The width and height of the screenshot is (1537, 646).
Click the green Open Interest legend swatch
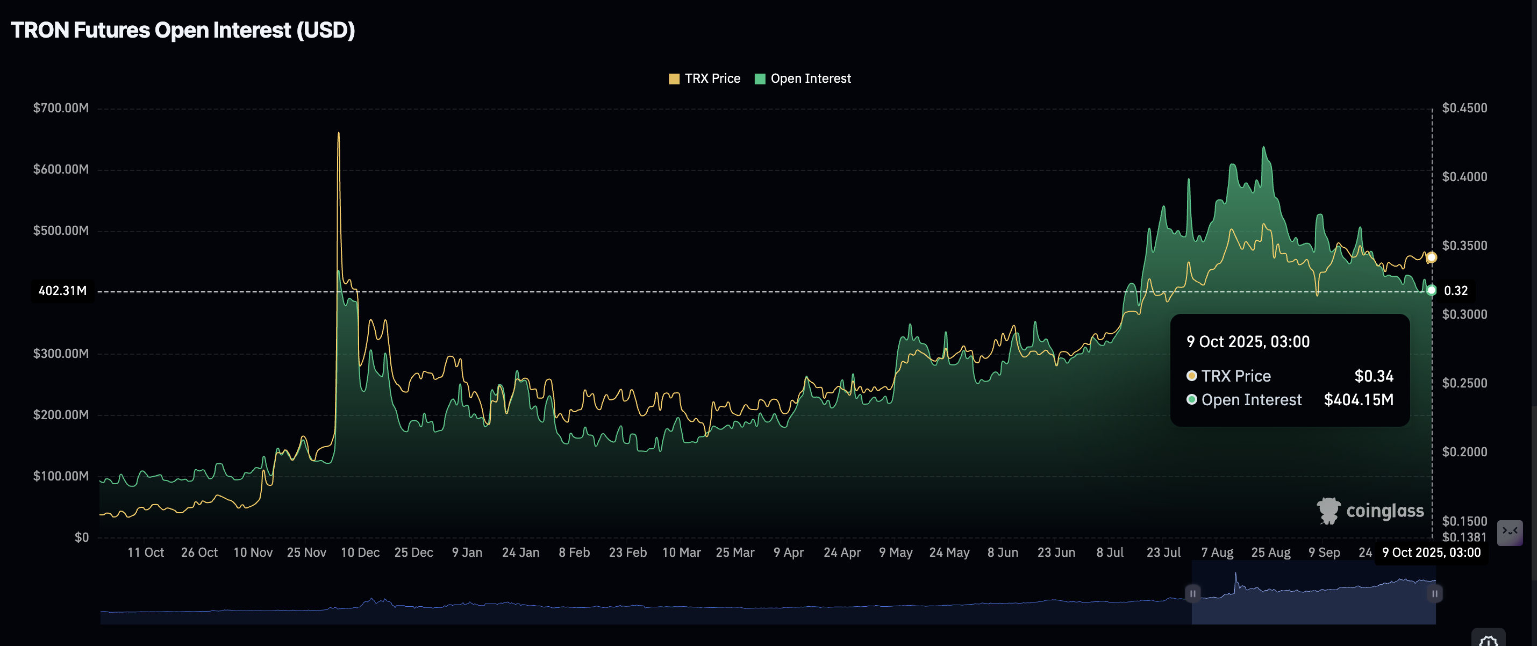pyautogui.click(x=760, y=79)
